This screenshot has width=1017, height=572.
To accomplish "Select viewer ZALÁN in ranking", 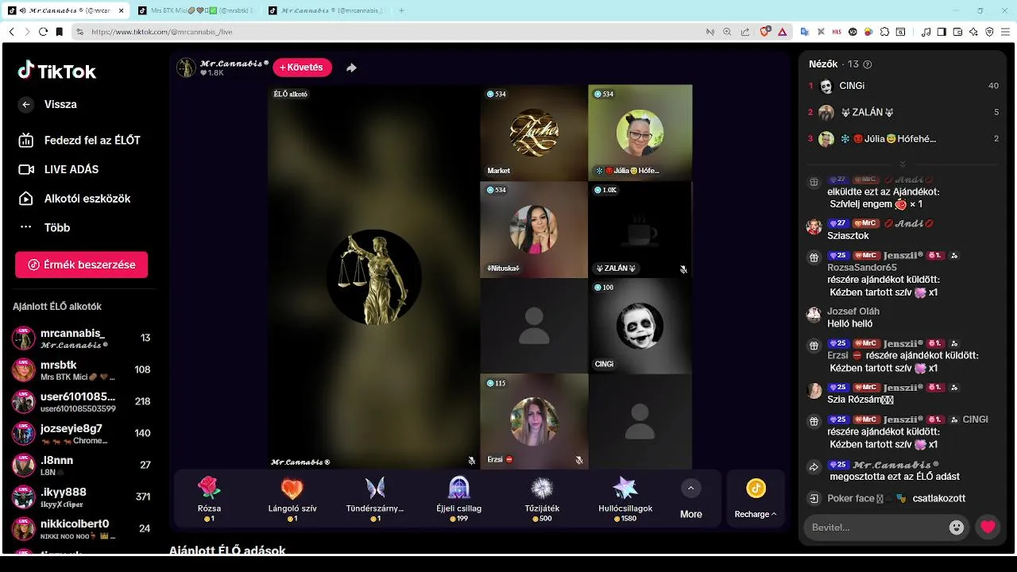I will 903,112.
